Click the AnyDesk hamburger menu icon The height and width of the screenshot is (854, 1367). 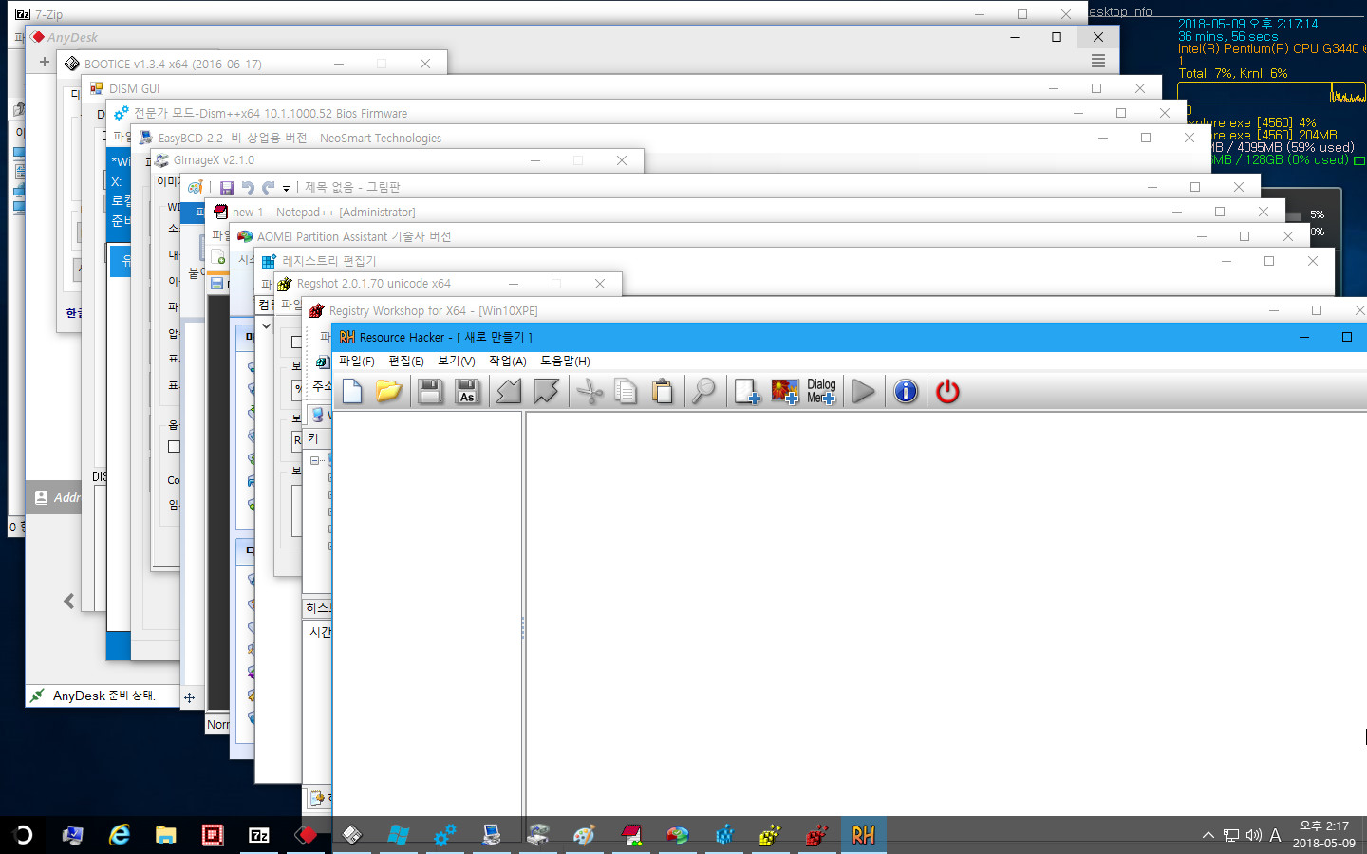click(1098, 61)
